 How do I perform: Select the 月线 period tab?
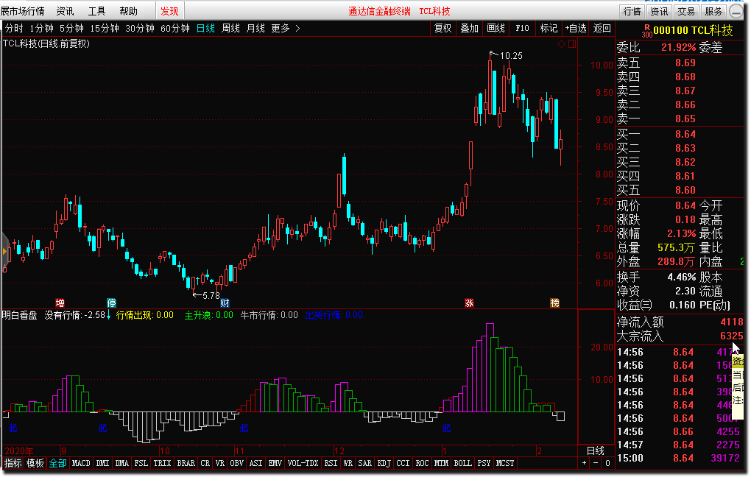[255, 28]
